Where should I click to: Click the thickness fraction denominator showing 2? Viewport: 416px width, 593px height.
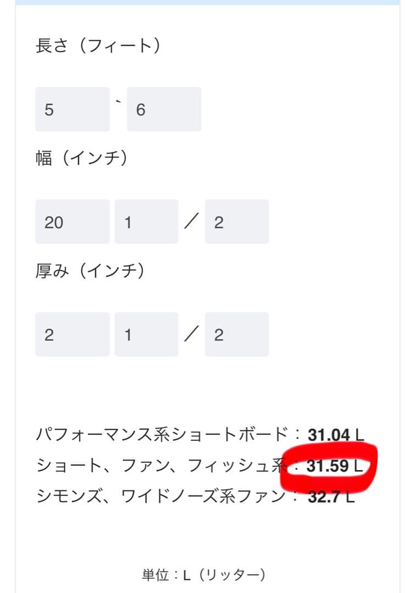click(x=236, y=334)
